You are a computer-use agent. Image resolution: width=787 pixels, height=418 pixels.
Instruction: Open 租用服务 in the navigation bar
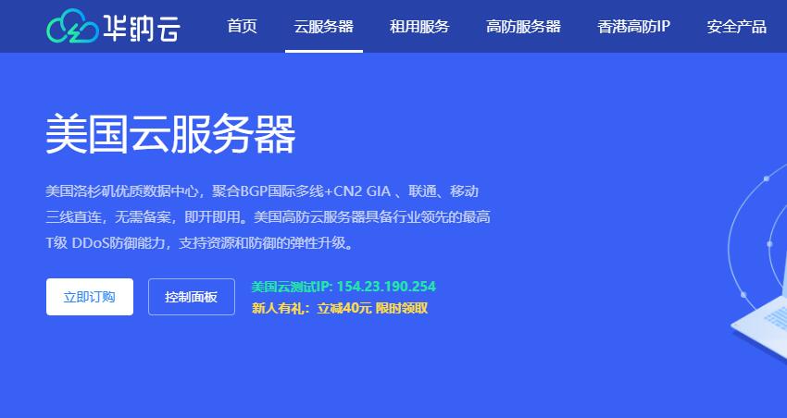[x=419, y=26]
